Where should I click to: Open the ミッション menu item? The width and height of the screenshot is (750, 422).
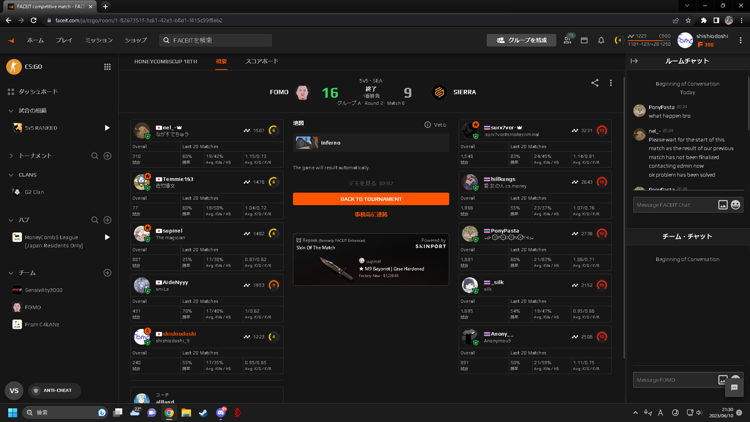coord(99,40)
